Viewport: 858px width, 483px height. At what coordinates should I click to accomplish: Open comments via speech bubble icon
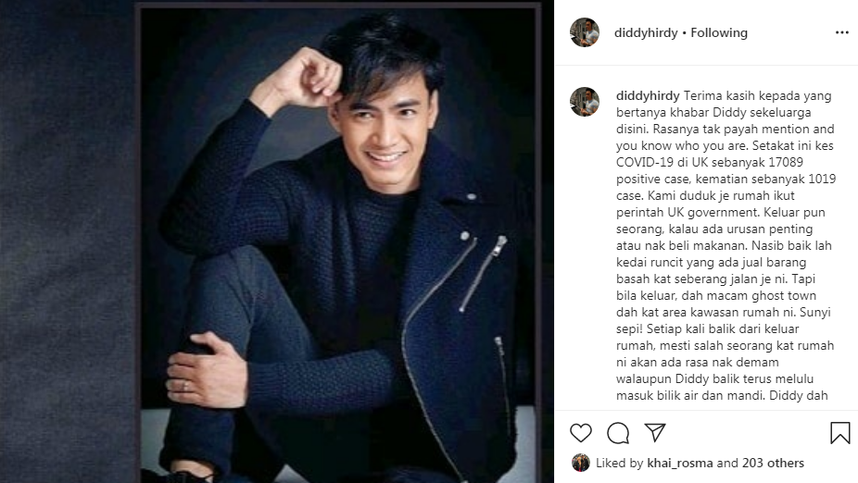tap(618, 433)
